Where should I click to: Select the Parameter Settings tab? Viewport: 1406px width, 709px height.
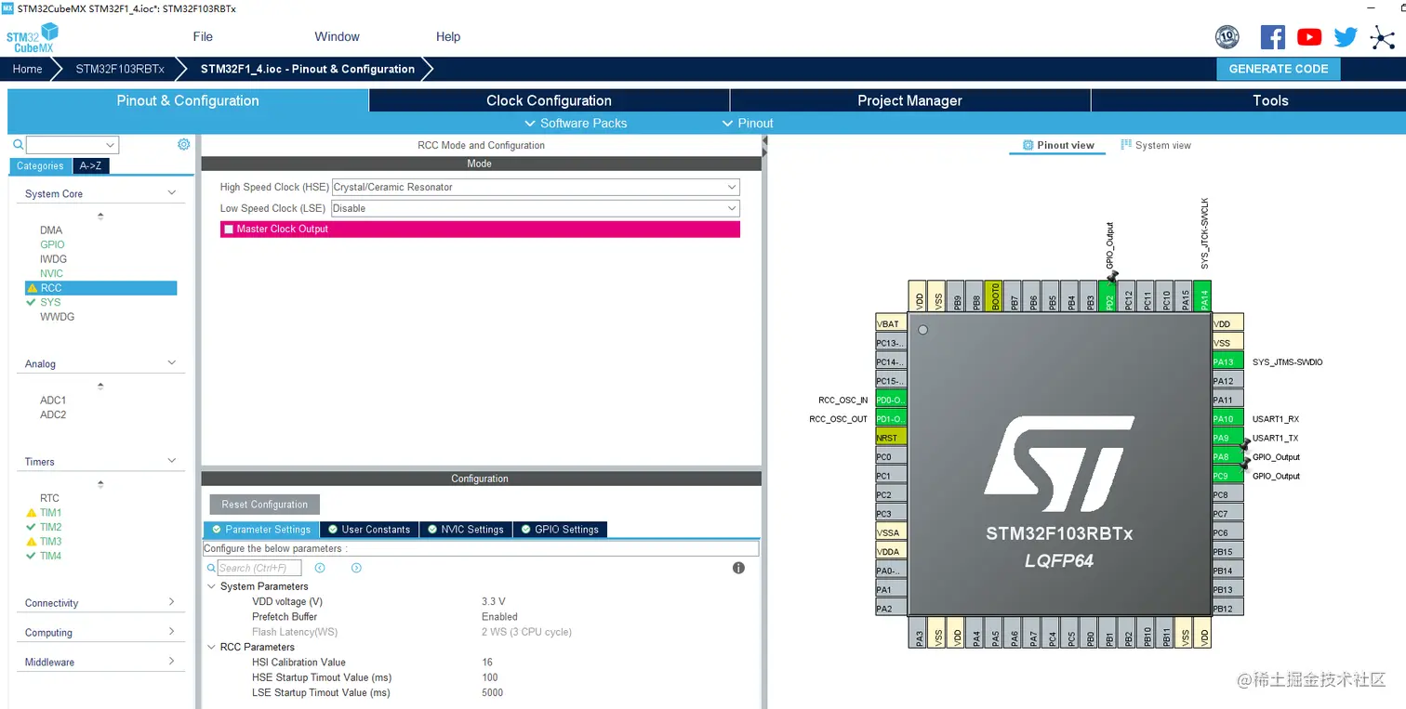pos(261,530)
